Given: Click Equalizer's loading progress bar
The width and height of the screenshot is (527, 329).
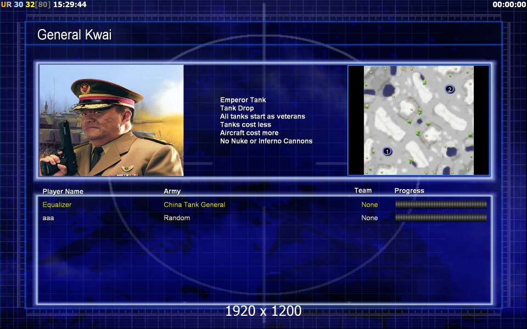Looking at the screenshot, I should 441,205.
